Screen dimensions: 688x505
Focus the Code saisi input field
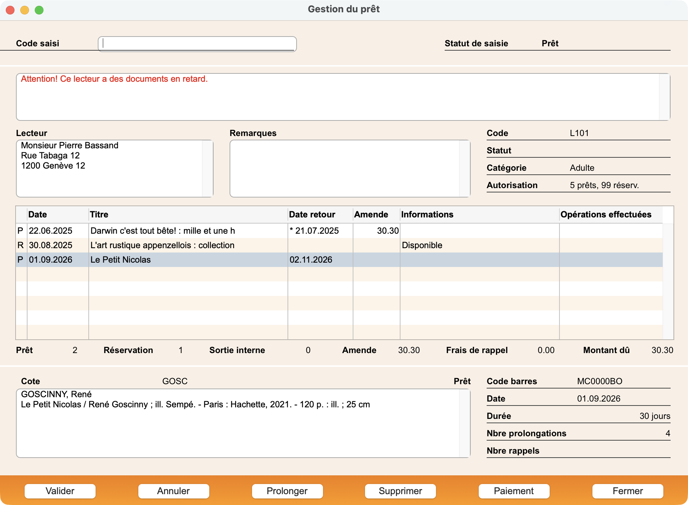pyautogui.click(x=197, y=44)
